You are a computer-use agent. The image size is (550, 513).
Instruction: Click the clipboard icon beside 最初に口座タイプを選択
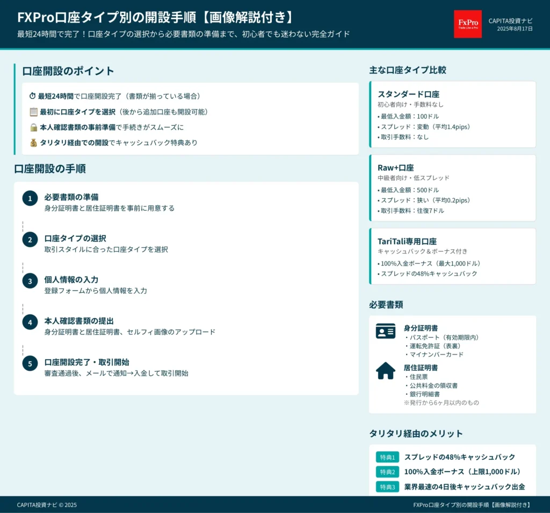pyautogui.click(x=34, y=112)
